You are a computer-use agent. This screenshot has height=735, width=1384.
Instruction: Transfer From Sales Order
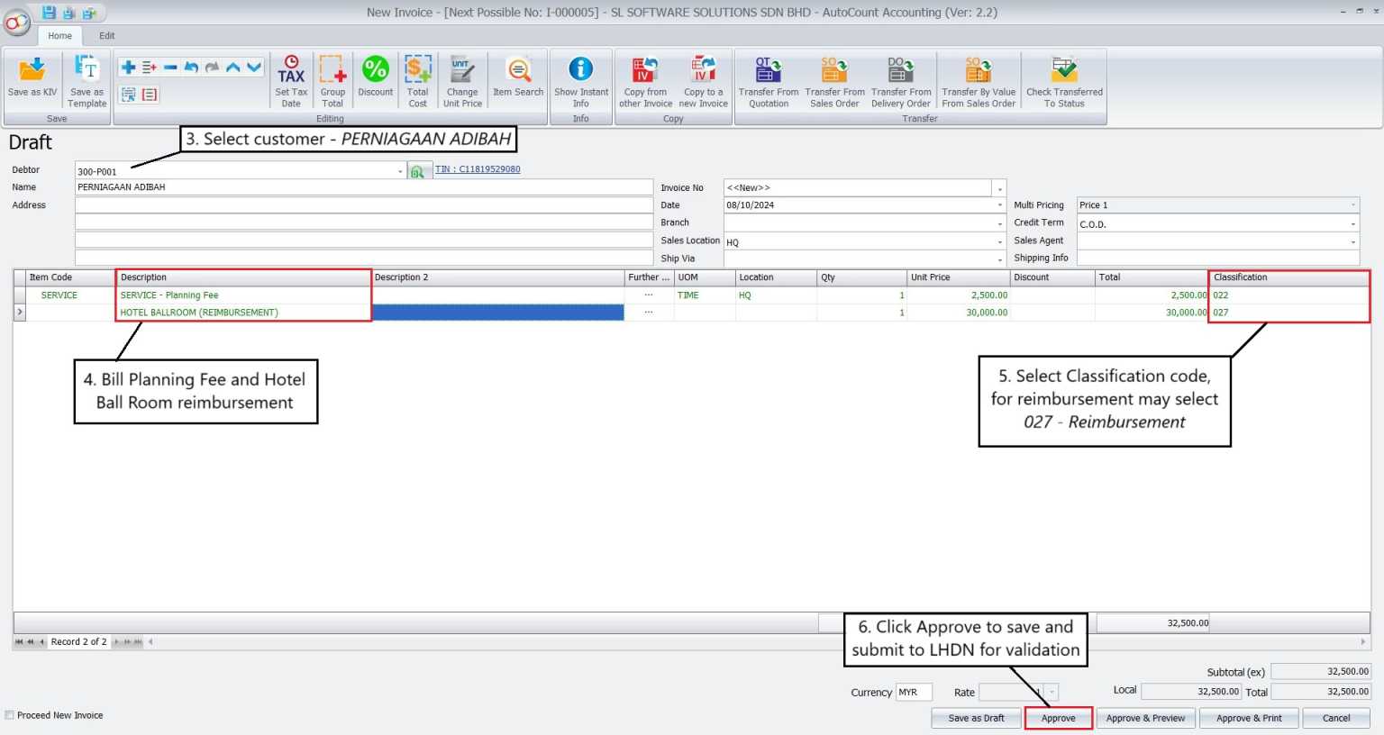[834, 81]
